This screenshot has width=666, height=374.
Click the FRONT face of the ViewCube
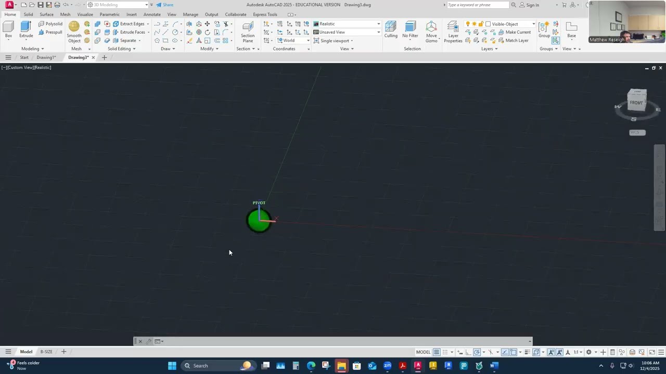(x=636, y=103)
